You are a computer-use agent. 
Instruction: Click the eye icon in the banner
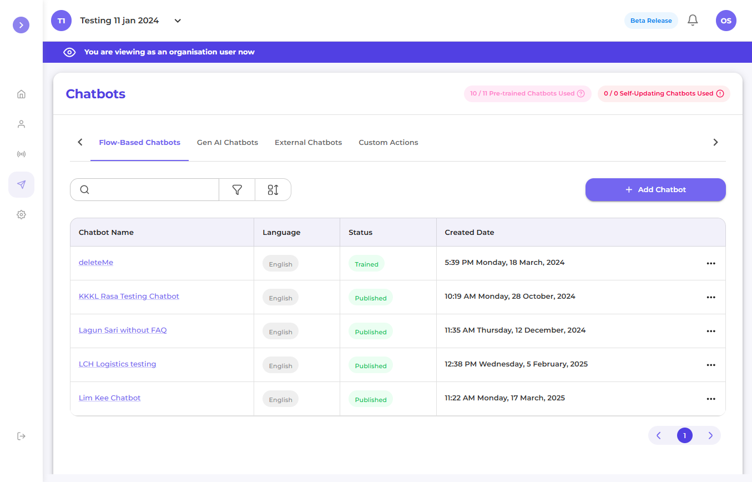point(69,52)
